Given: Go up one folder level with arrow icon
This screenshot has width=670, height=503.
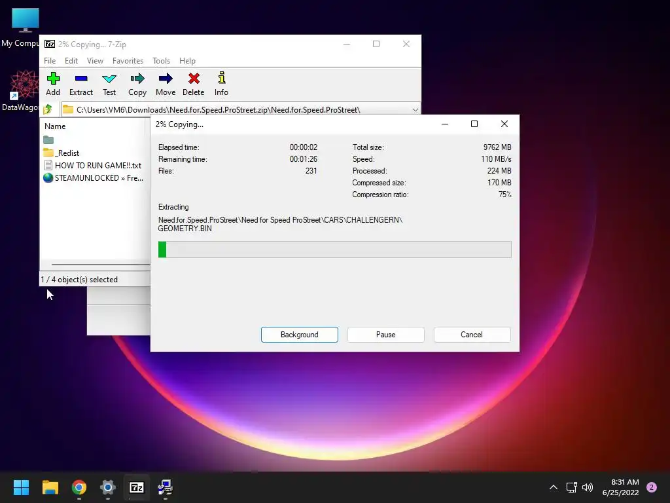Looking at the screenshot, I should (48, 109).
